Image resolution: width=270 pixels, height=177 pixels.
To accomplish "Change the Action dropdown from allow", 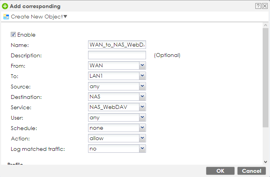I will 142,138.
